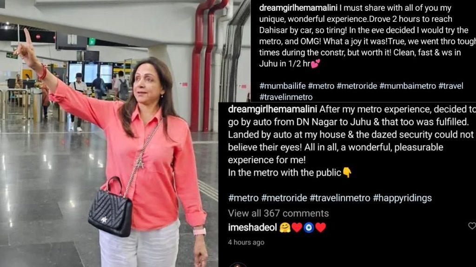476x267 pixels.
Task: Click the partial commenter avatar at bottom
Action: [238, 265]
